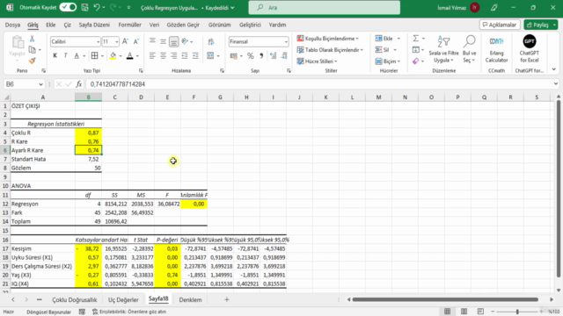Expand the formula bar chevron
The width and height of the screenshot is (563, 316).
(x=555, y=84)
